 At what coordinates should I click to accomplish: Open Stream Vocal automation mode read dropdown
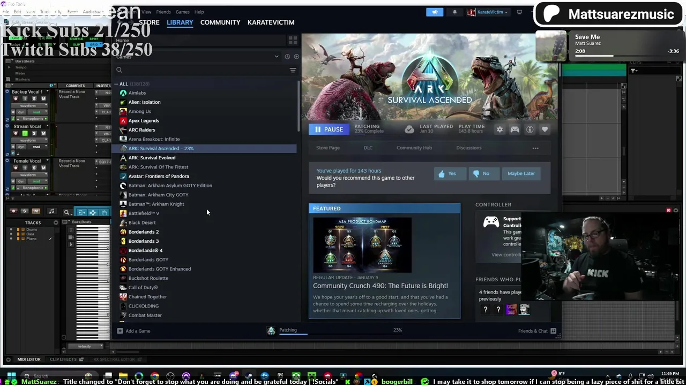click(x=36, y=147)
